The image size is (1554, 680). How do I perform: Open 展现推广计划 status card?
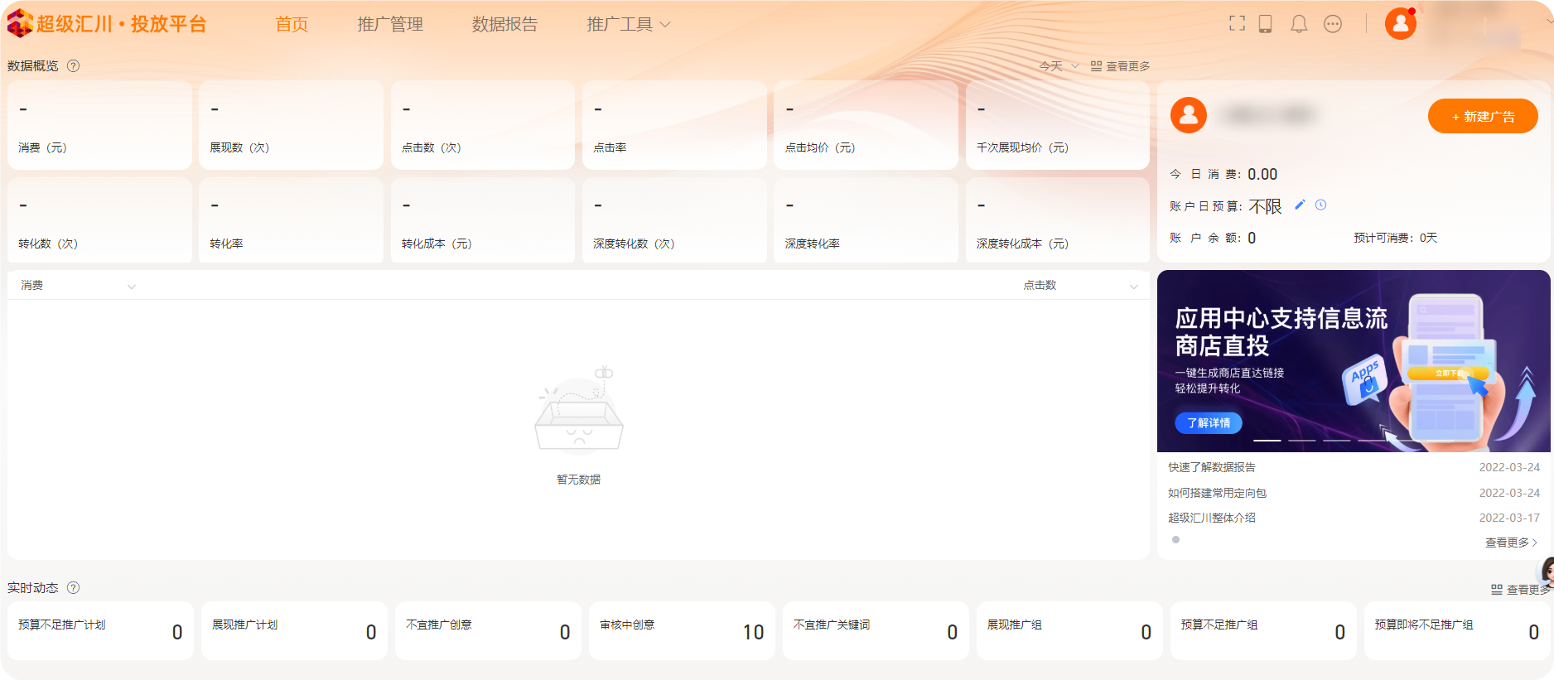click(x=294, y=631)
